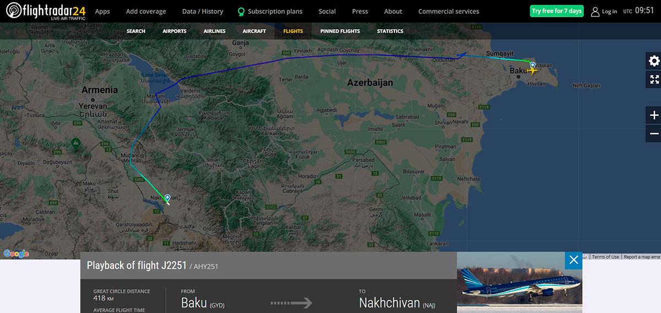Open the Terms of Use link
This screenshot has width=661, height=313.
point(605,257)
